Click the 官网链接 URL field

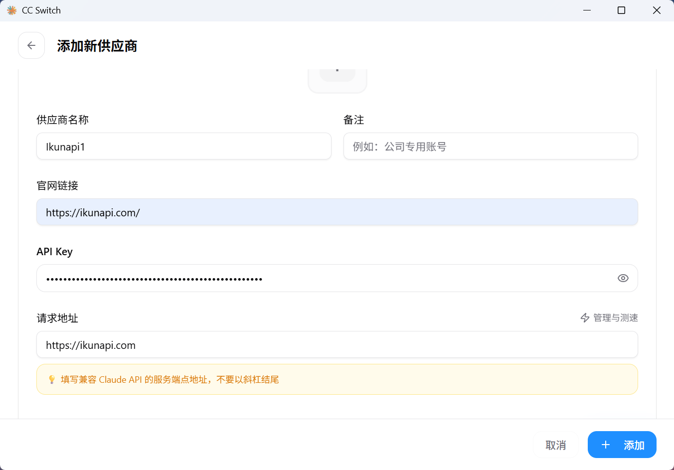pos(337,212)
